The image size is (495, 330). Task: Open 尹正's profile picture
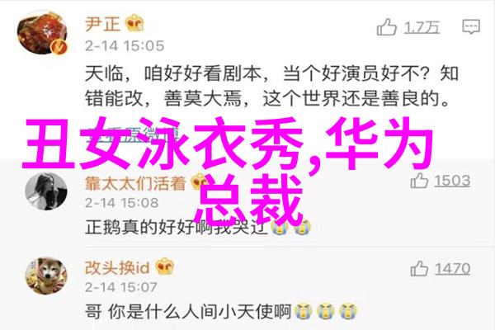(42, 34)
